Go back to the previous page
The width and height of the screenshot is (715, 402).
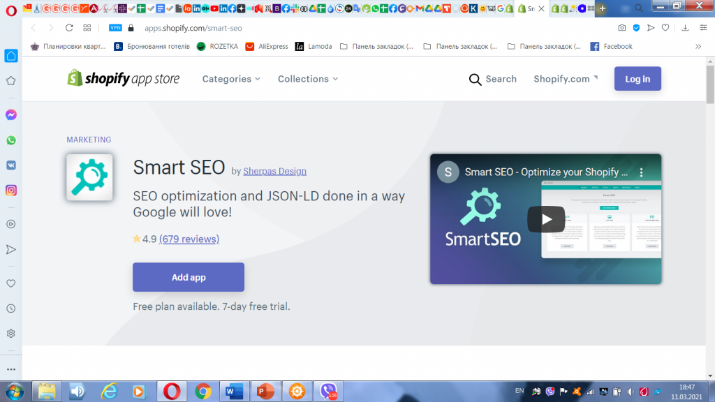click(x=34, y=28)
